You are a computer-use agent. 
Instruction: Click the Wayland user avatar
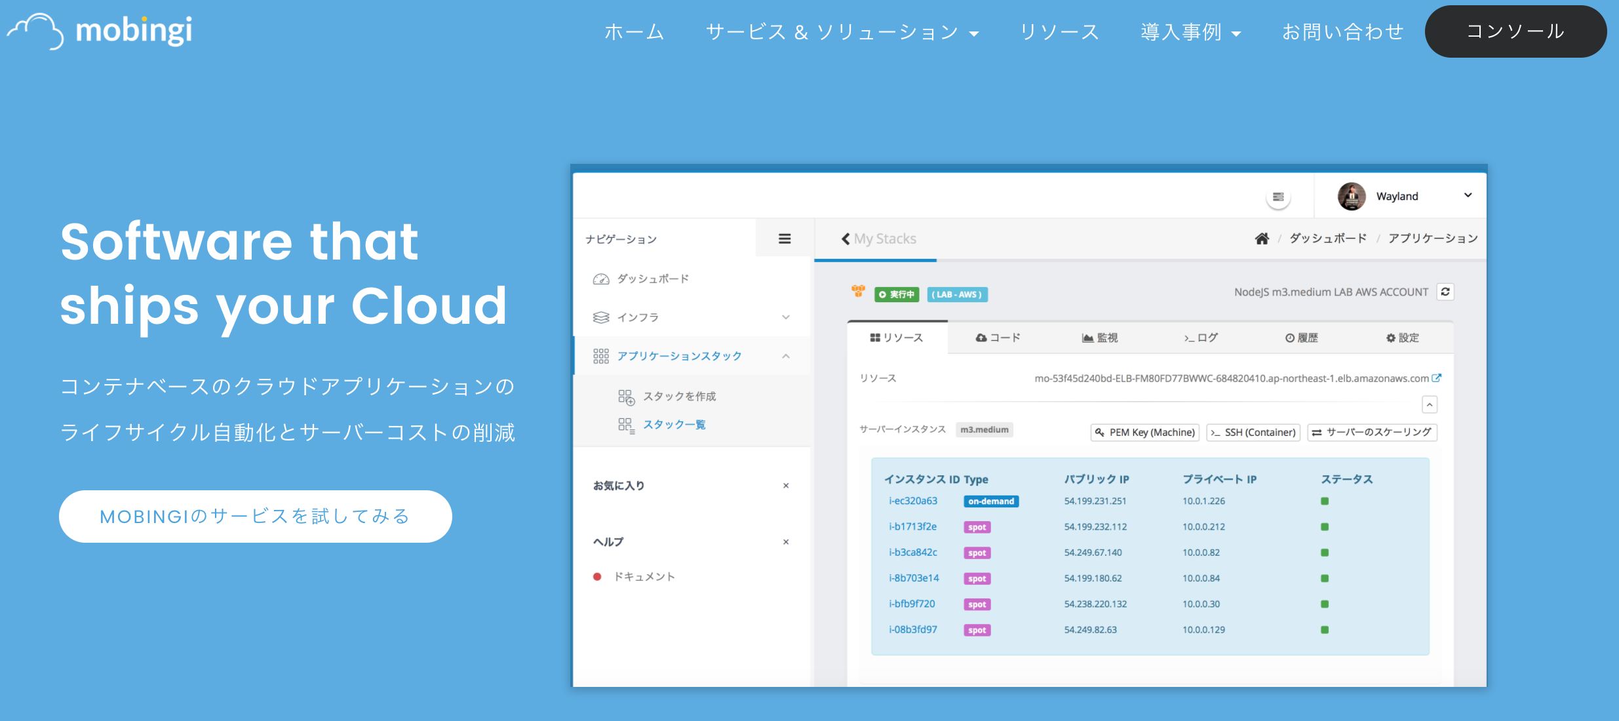(x=1352, y=196)
